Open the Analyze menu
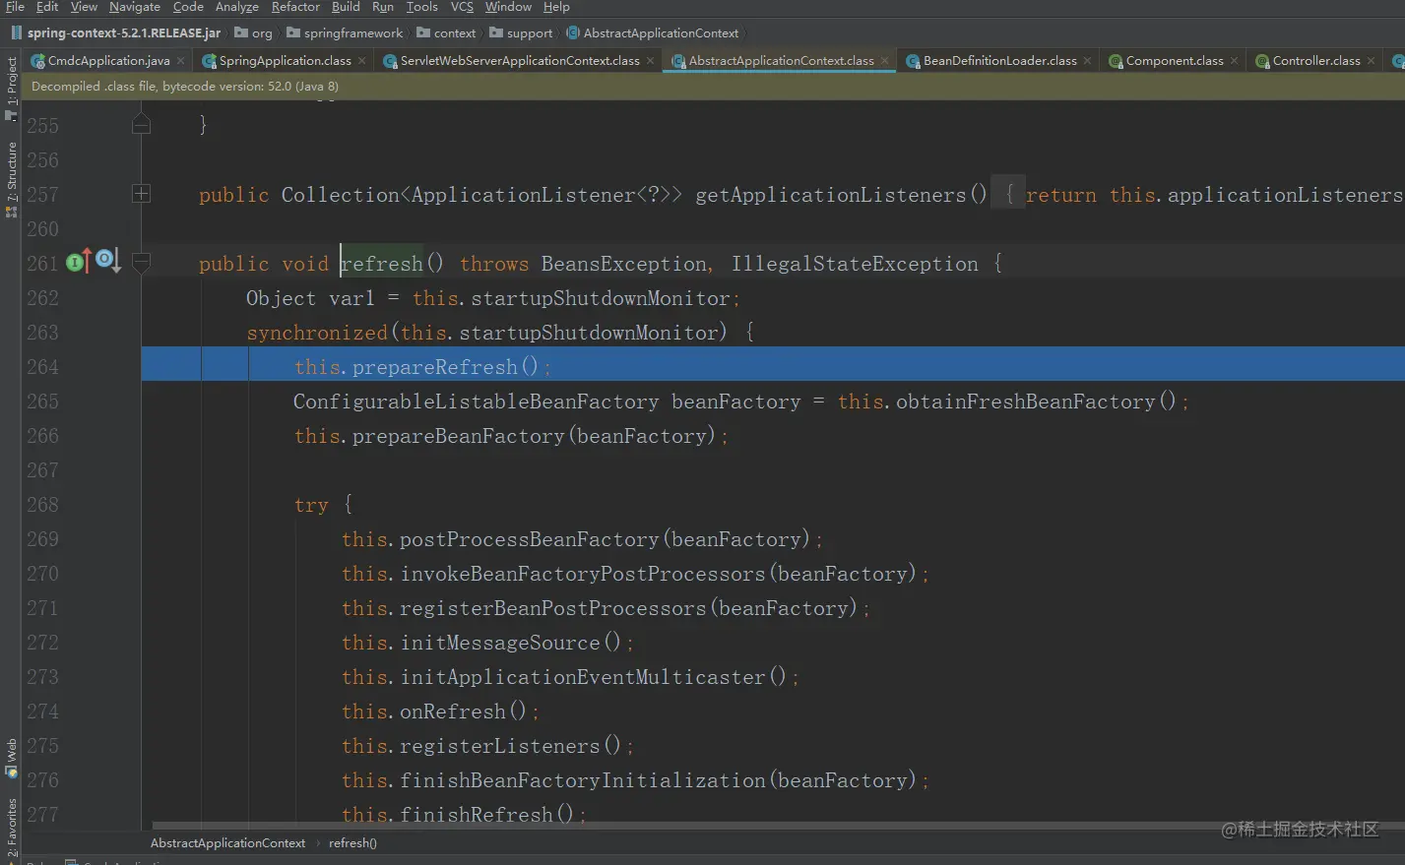 pyautogui.click(x=236, y=7)
